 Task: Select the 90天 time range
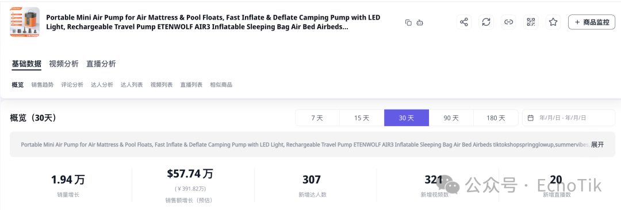pos(451,118)
